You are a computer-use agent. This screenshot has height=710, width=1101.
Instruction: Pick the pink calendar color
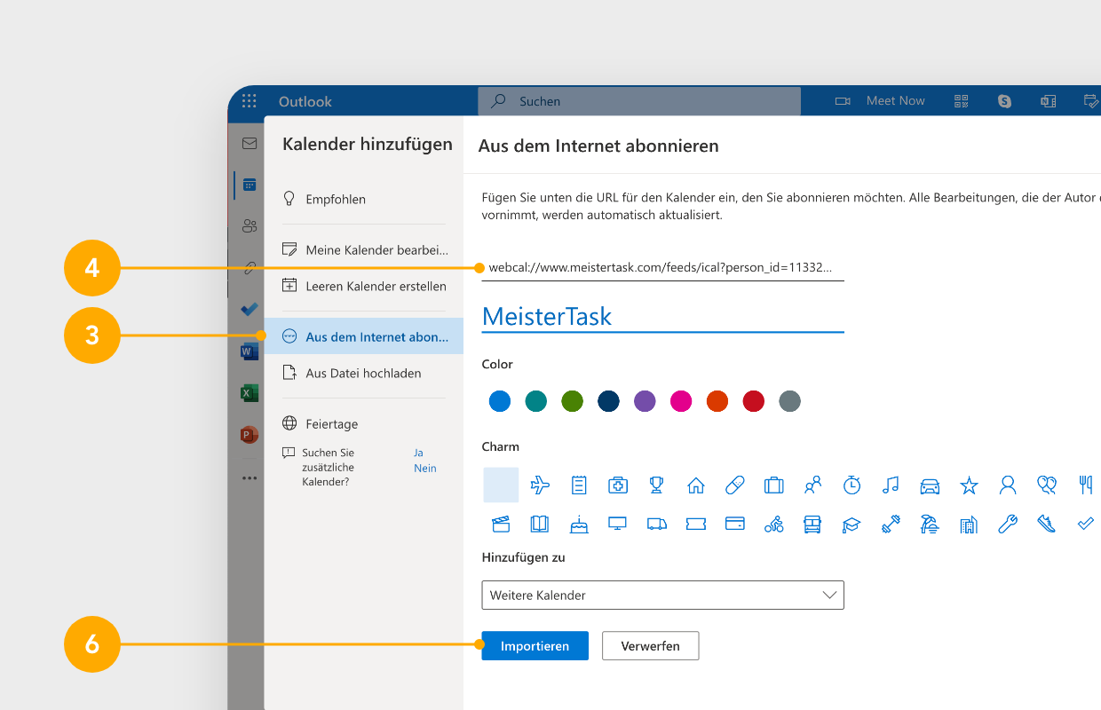681,401
